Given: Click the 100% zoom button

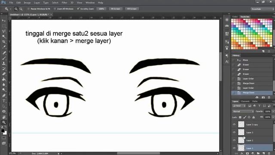Looking at the screenshot, I should 101,9.
